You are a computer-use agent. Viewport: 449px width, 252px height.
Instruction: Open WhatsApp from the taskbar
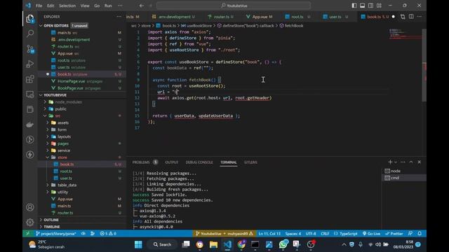283,244
